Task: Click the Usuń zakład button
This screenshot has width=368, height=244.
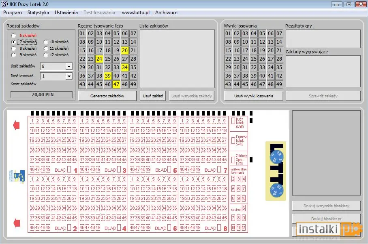Action: coord(153,96)
